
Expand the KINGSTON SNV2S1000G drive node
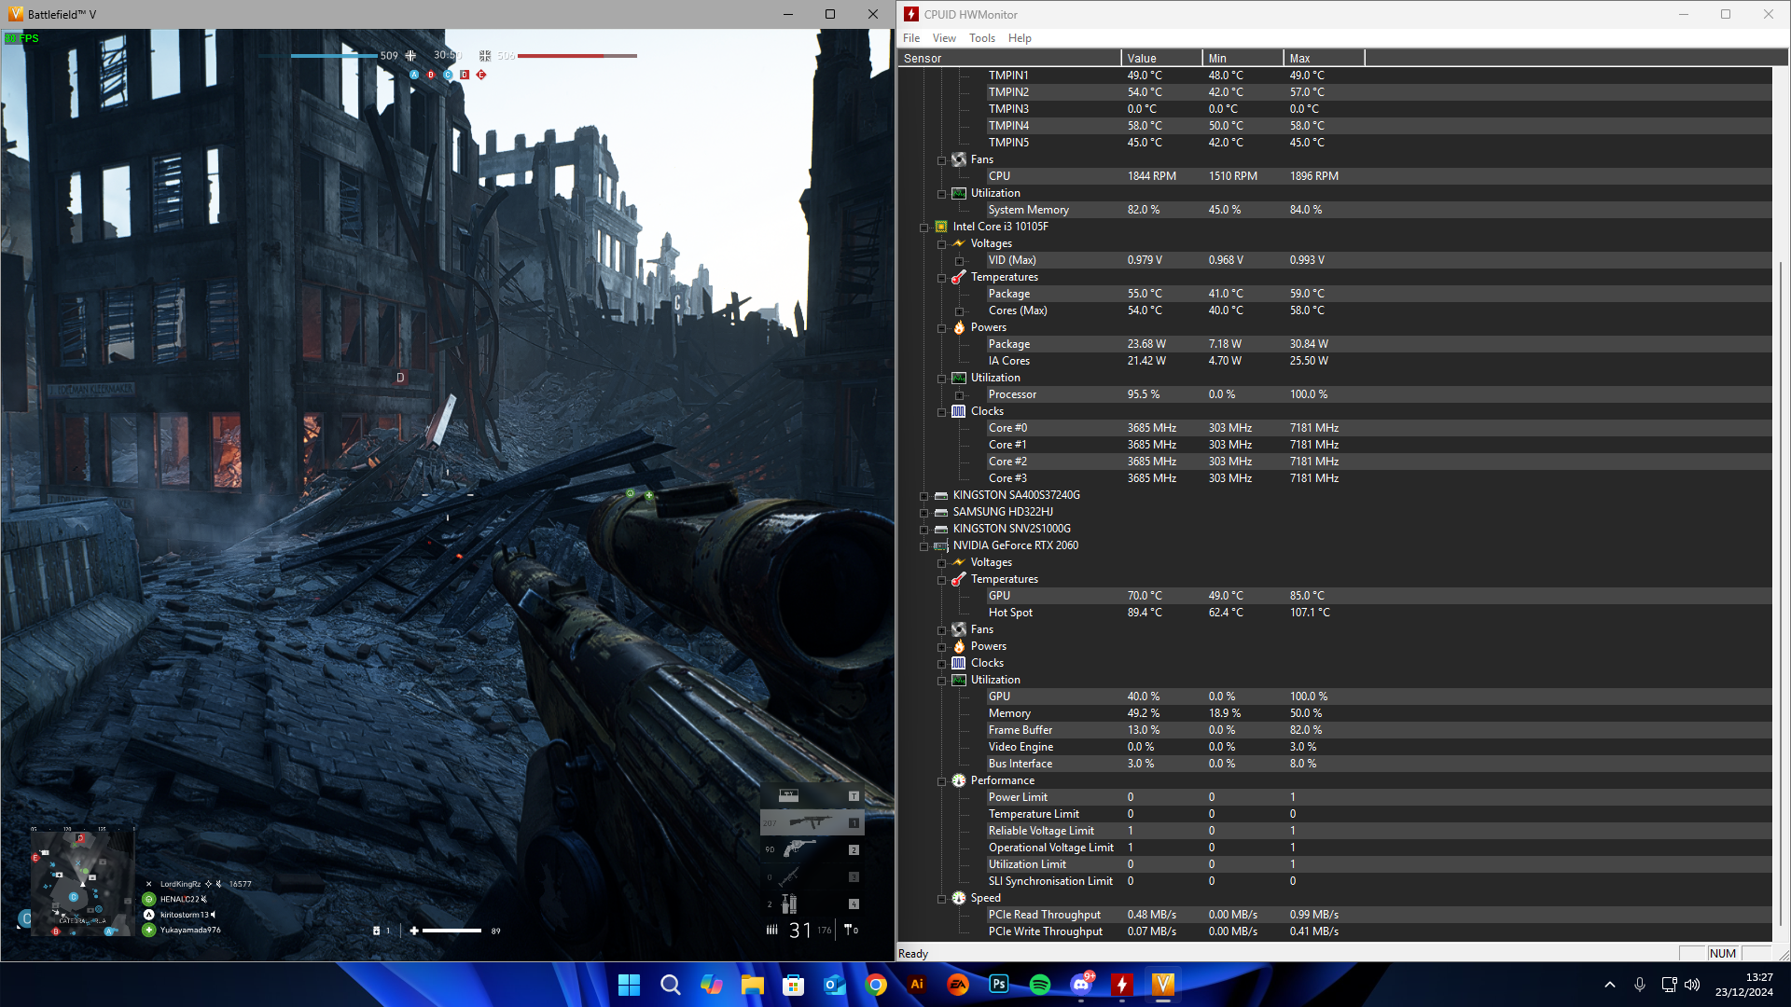pos(924,530)
